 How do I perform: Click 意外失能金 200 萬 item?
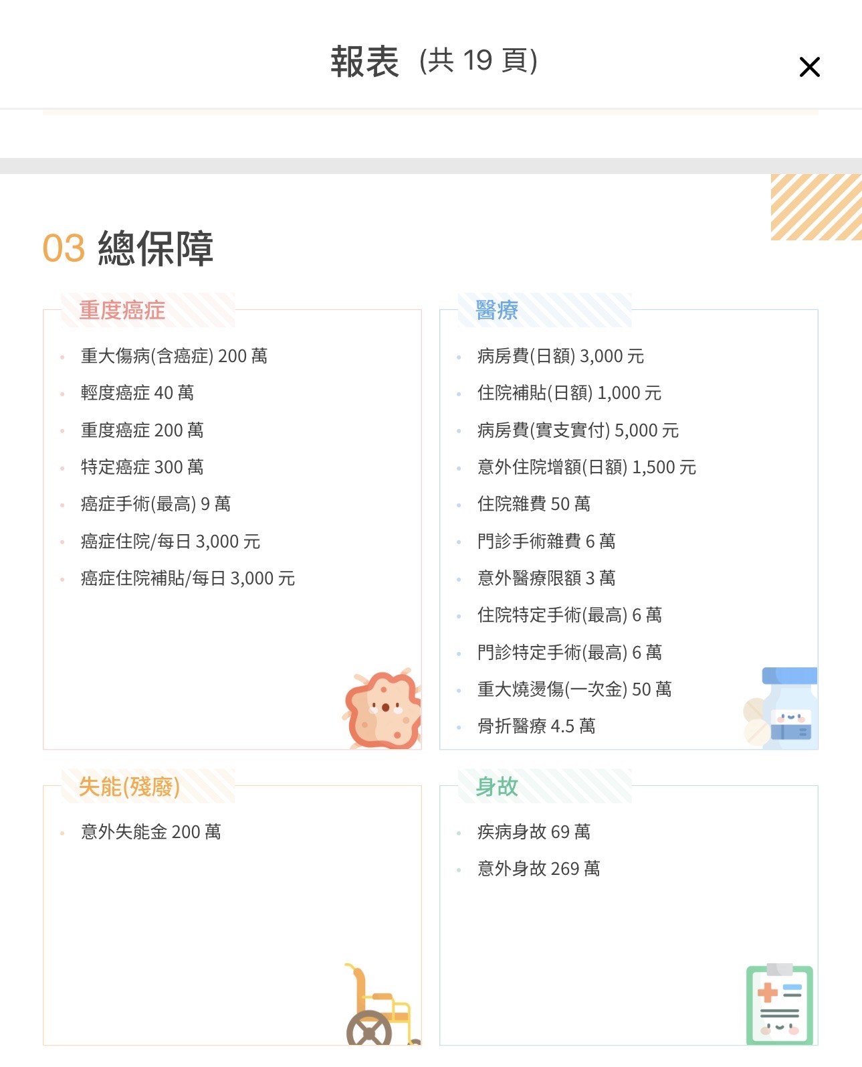tap(150, 832)
